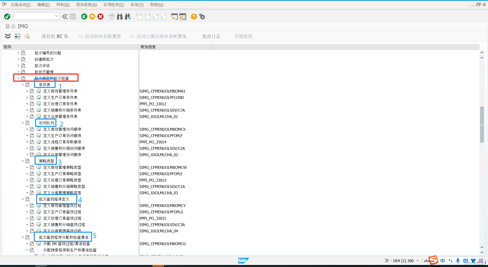Click the 更改日志 button
The height and width of the screenshot is (267, 488).
coord(211,36)
